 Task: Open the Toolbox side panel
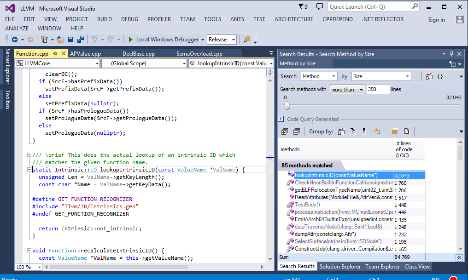click(x=8, y=99)
